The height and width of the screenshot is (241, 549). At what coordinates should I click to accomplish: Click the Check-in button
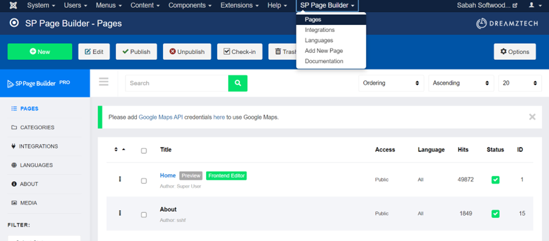point(239,52)
